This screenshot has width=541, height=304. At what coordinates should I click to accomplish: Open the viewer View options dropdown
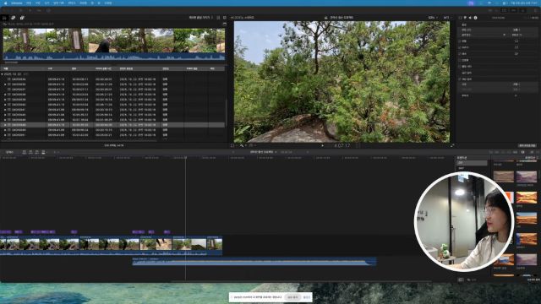click(447, 17)
